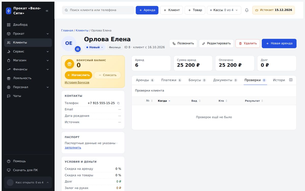This screenshot has height=191, width=305.
Task: Open Клиенты section in sidebar
Action: 28,43
